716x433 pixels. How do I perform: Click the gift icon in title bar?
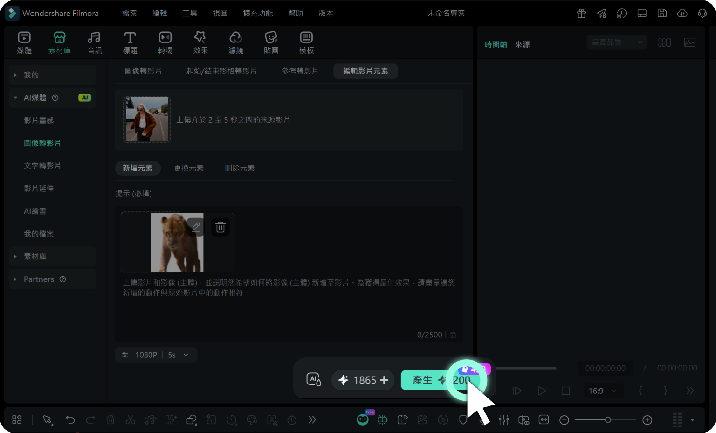581,13
